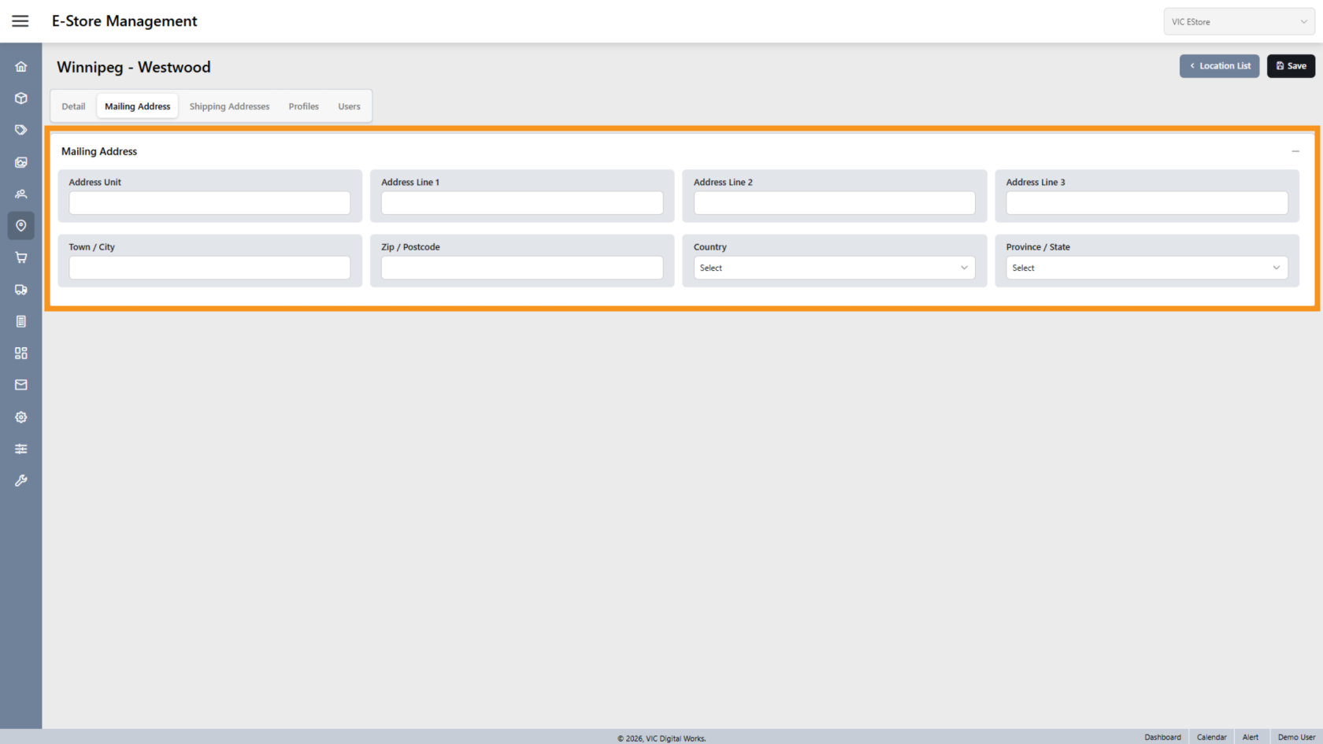
Task: Expand the Province / State dropdown
Action: point(1146,268)
